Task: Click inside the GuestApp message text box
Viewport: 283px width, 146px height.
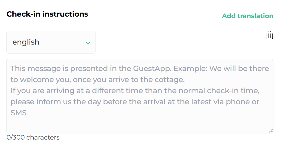Action: pyautogui.click(x=140, y=96)
